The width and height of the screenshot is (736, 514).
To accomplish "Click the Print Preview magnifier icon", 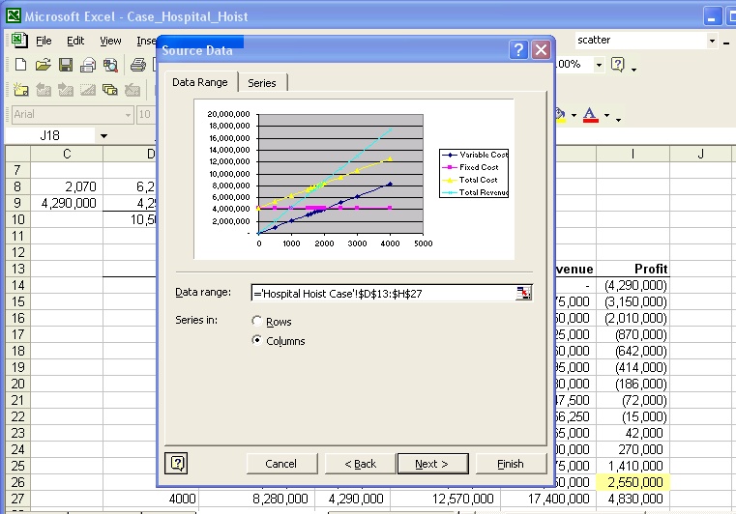I will (x=110, y=65).
